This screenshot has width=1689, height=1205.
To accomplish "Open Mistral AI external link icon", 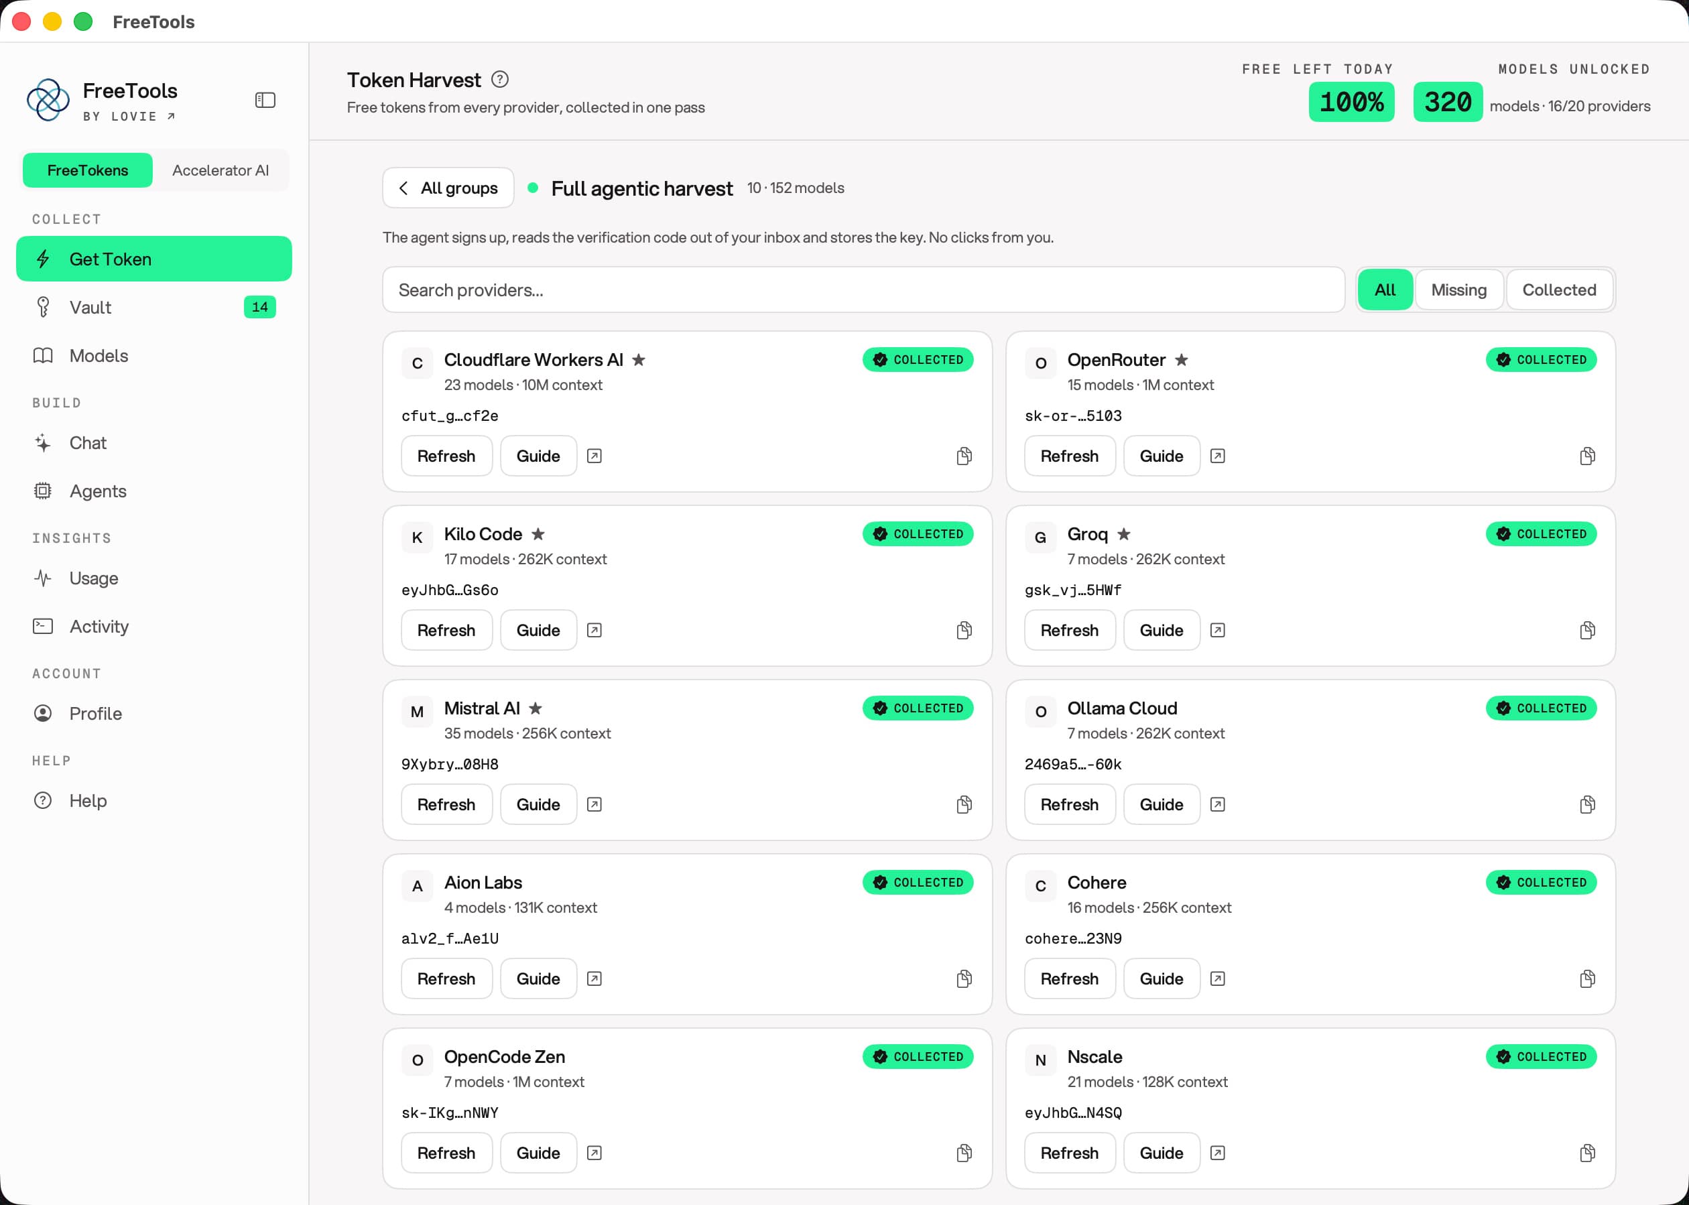I will tap(595, 804).
